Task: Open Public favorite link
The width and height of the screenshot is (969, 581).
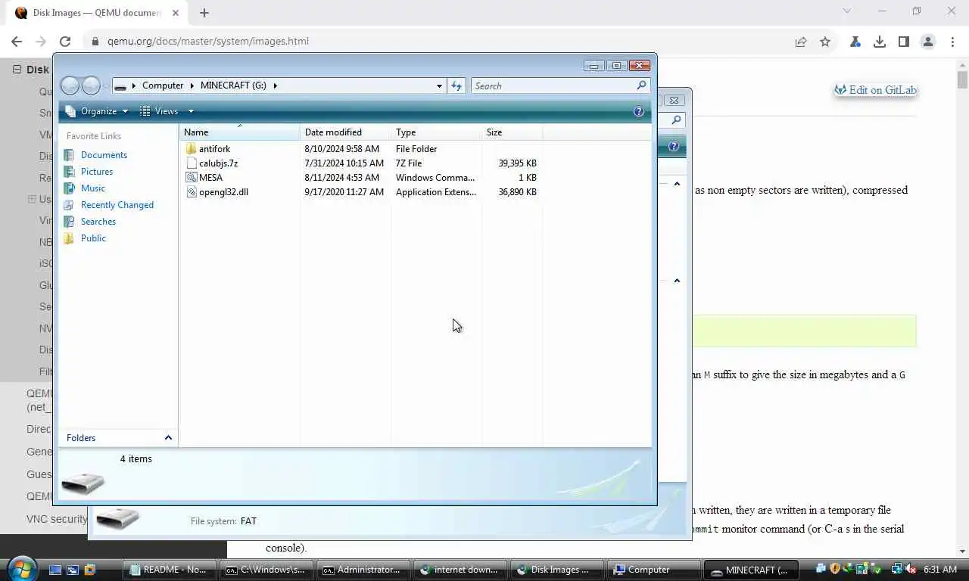Action: (93, 238)
